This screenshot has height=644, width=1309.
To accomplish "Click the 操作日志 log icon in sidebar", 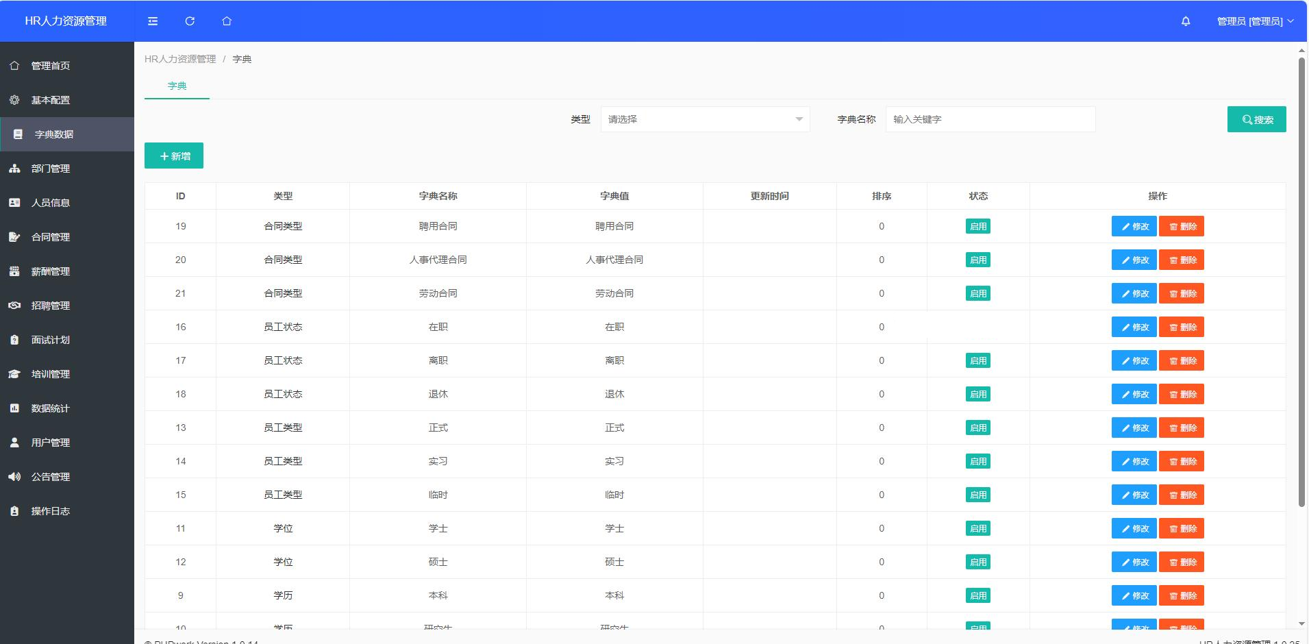I will 14,511.
